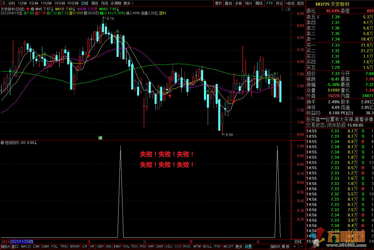Screen dimensions: 374x250
Task: Click the plus zoom button at bottom right
Action: (x=294, y=246)
